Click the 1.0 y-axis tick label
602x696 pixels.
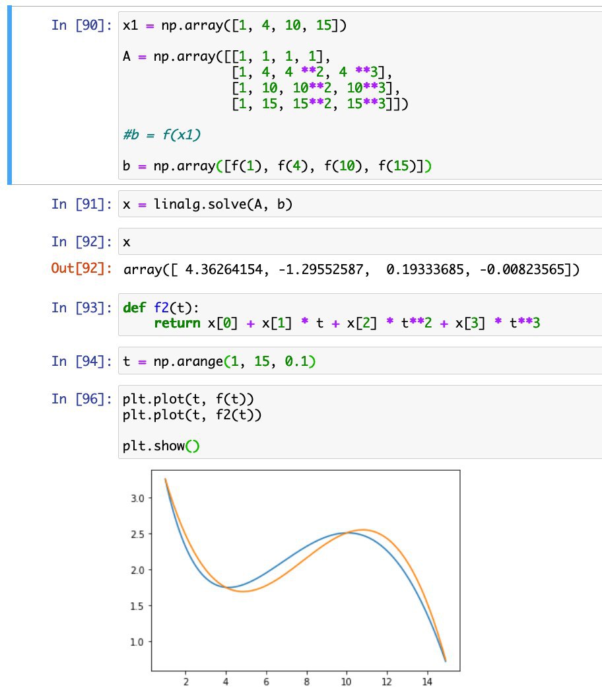pos(137,642)
